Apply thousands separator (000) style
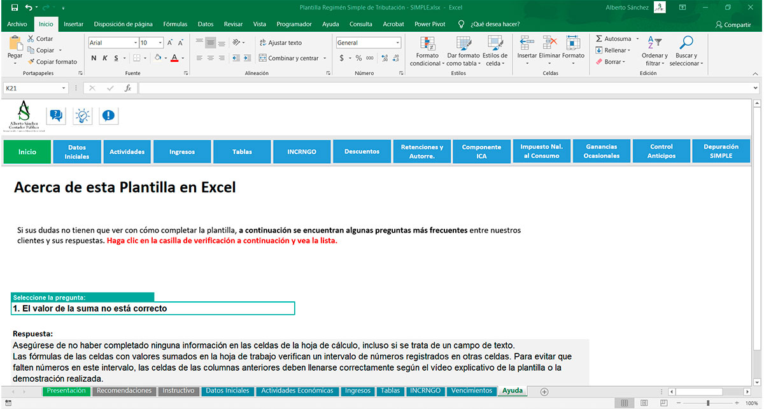Image resolution: width=764 pixels, height=409 pixels. pos(369,58)
